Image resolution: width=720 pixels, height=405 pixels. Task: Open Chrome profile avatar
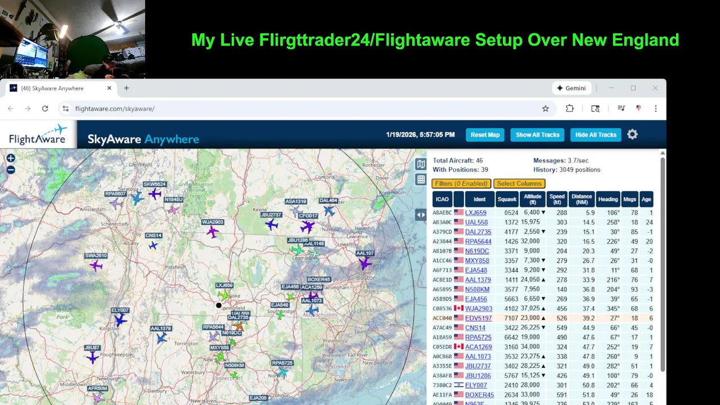(x=638, y=109)
